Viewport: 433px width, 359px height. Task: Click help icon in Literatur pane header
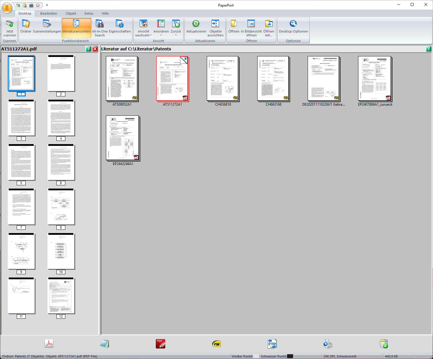(429, 49)
